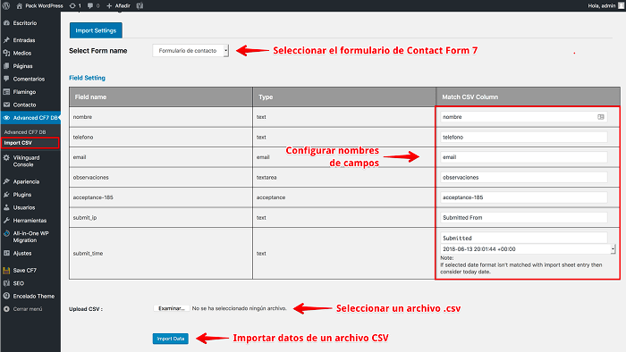This screenshot has height=352, width=626.
Task: Click the Ajustes settings icon
Action: [6, 253]
